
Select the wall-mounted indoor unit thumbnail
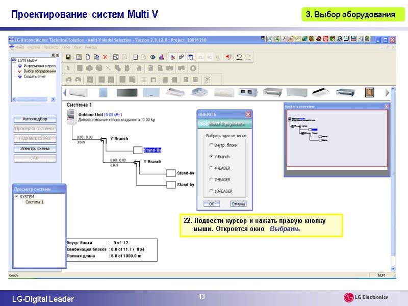[x=78, y=92]
